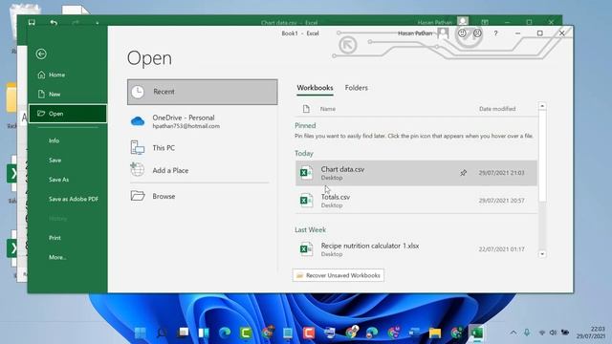Click the back arrow in Backstage view
This screenshot has width=612, height=344.
click(x=41, y=54)
